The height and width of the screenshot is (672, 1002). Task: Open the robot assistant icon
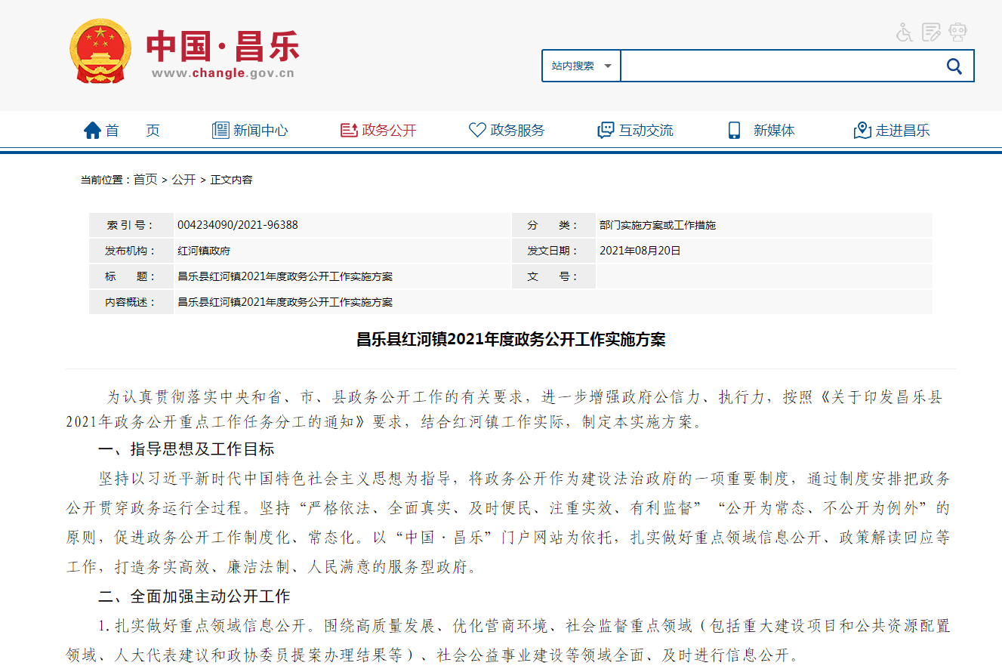[x=958, y=32]
